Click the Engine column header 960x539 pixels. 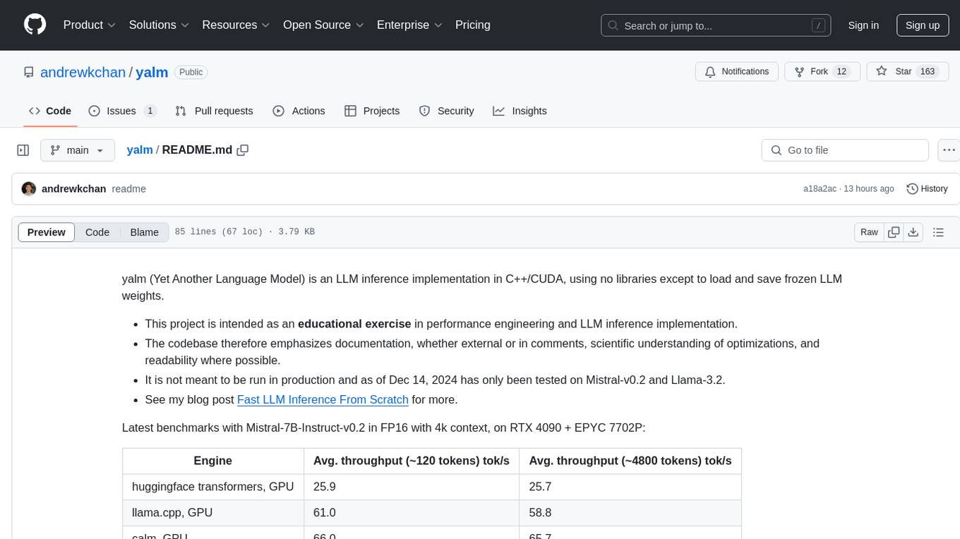pyautogui.click(x=212, y=461)
